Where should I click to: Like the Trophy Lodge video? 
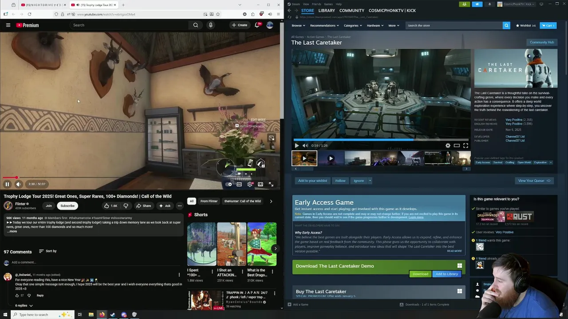pyautogui.click(x=110, y=206)
